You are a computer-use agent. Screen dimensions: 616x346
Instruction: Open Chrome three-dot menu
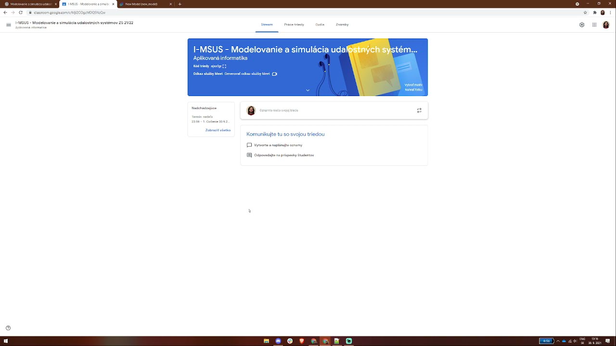pos(610,12)
